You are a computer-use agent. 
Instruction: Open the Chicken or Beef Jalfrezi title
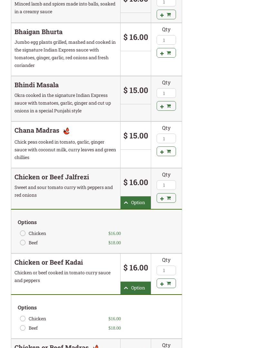click(52, 177)
